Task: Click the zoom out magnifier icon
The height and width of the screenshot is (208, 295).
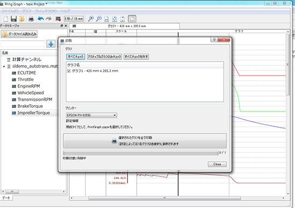Action: pyautogui.click(x=99, y=19)
